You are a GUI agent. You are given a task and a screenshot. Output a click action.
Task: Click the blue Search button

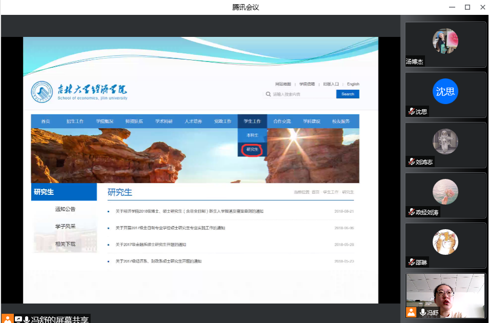(x=348, y=94)
